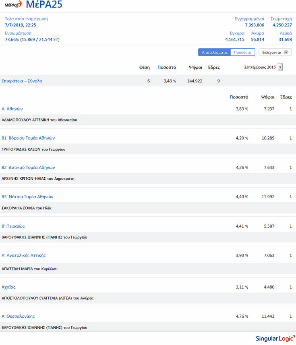Switch to the Αποτελέσματα tab
Viewport: 296px width, 345px height.
[x=215, y=52]
